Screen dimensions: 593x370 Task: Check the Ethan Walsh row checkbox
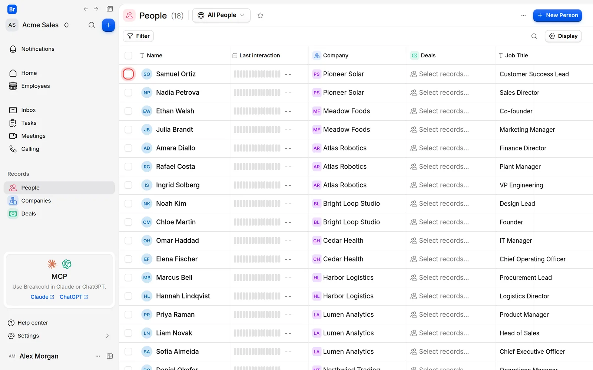(x=128, y=111)
